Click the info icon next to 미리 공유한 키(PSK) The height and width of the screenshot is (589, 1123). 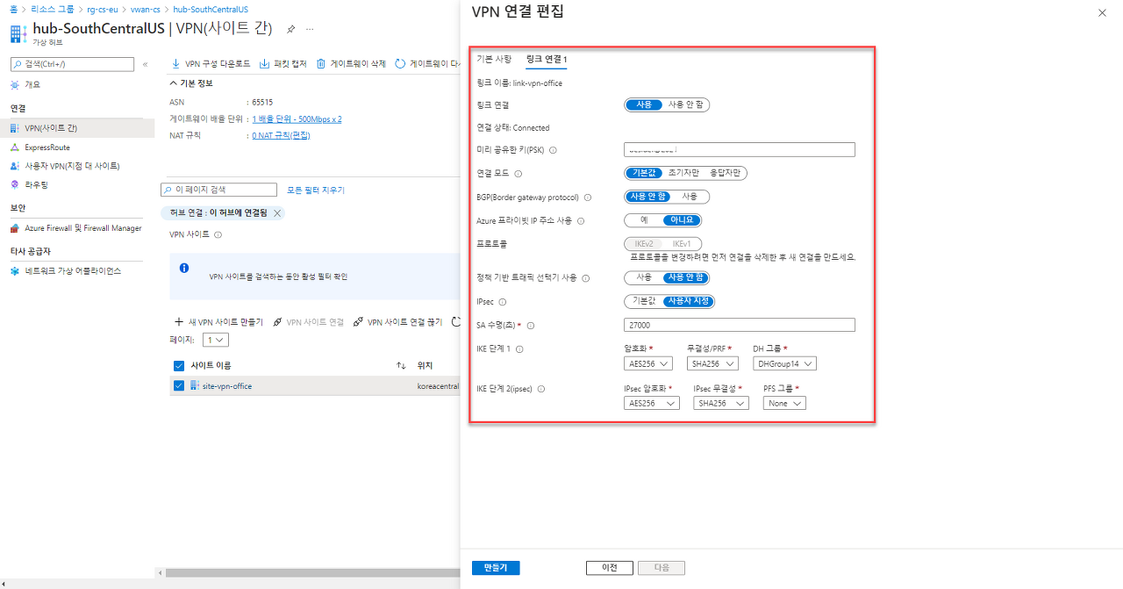[x=553, y=150]
